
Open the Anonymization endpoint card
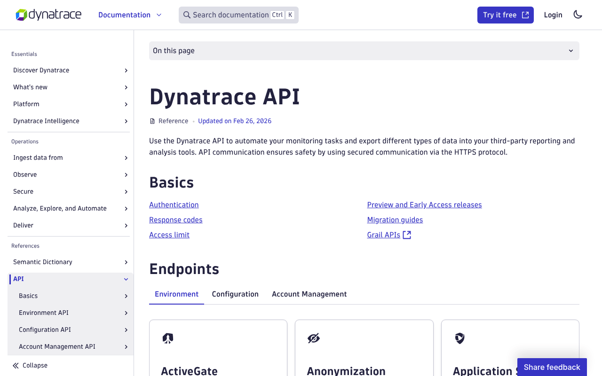tap(364, 348)
